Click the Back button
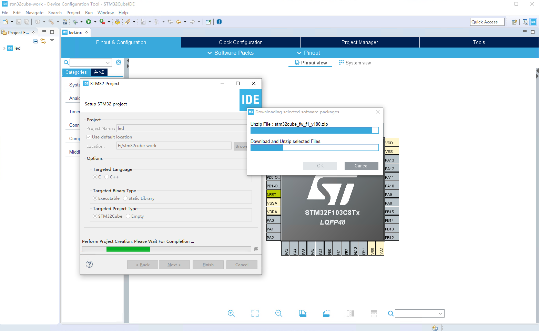Viewport: 539px width, 331px height. click(x=143, y=265)
